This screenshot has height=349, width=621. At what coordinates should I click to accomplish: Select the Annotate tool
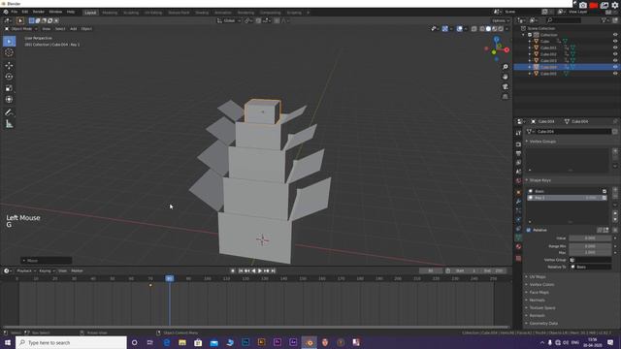pos(9,112)
